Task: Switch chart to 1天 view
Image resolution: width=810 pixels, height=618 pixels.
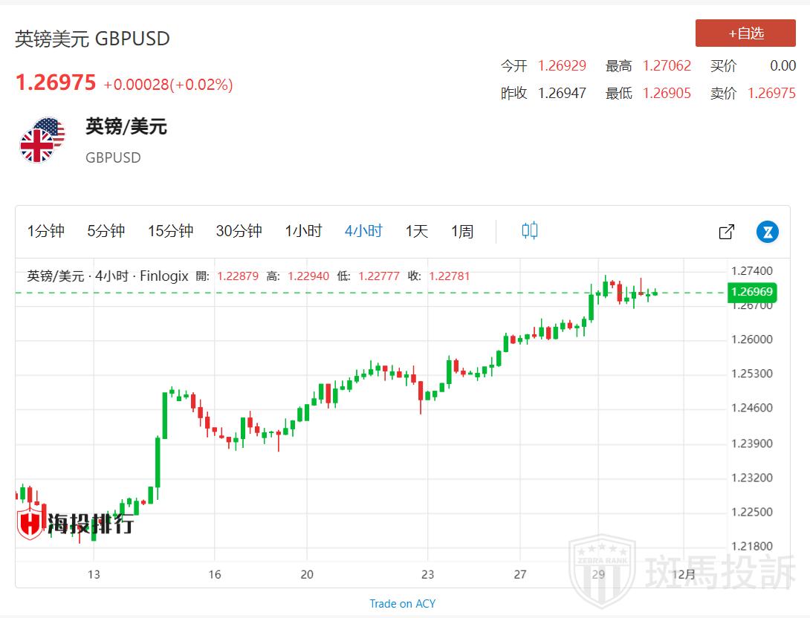Action: (416, 231)
